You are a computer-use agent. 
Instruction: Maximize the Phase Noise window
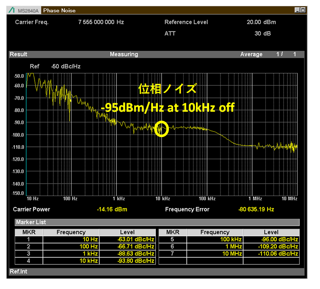tap(303, 10)
